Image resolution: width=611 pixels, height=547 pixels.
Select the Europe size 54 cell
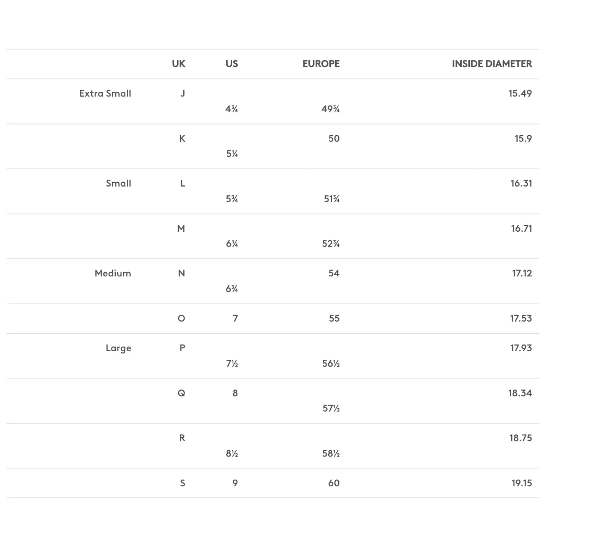pos(334,273)
